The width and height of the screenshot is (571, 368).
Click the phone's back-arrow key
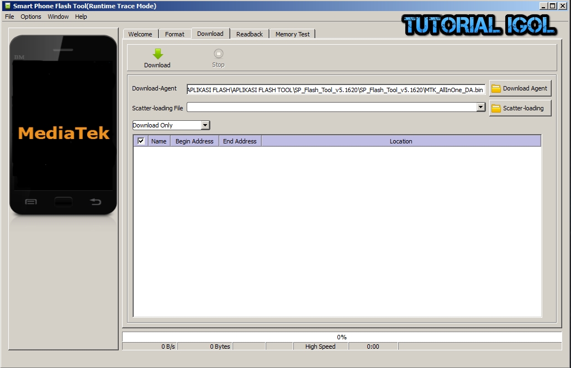[x=96, y=201]
